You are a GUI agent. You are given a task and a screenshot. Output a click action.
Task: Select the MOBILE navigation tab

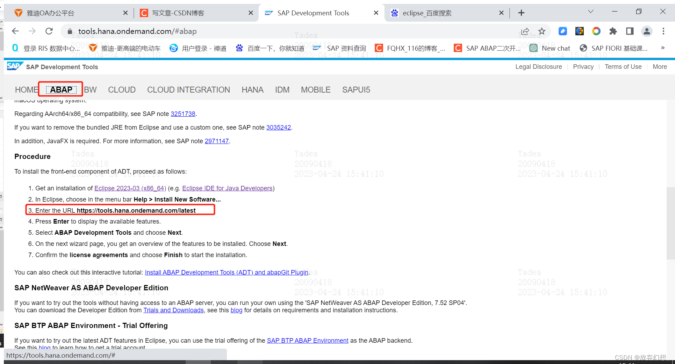click(x=316, y=90)
